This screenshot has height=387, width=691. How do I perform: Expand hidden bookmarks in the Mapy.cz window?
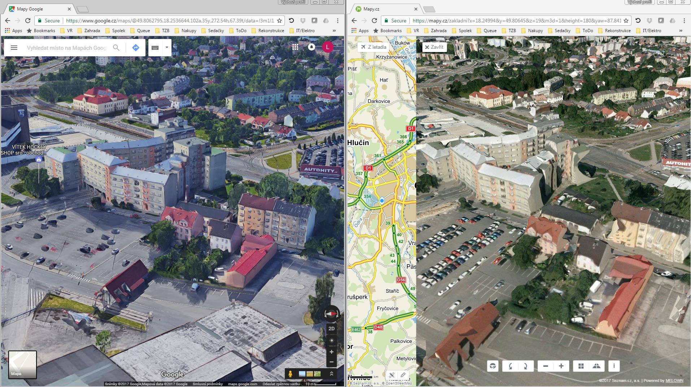tap(681, 31)
